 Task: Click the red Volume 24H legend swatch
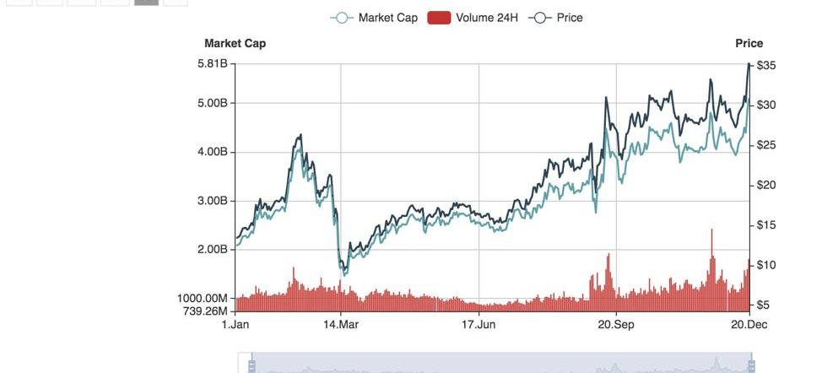[x=439, y=18]
